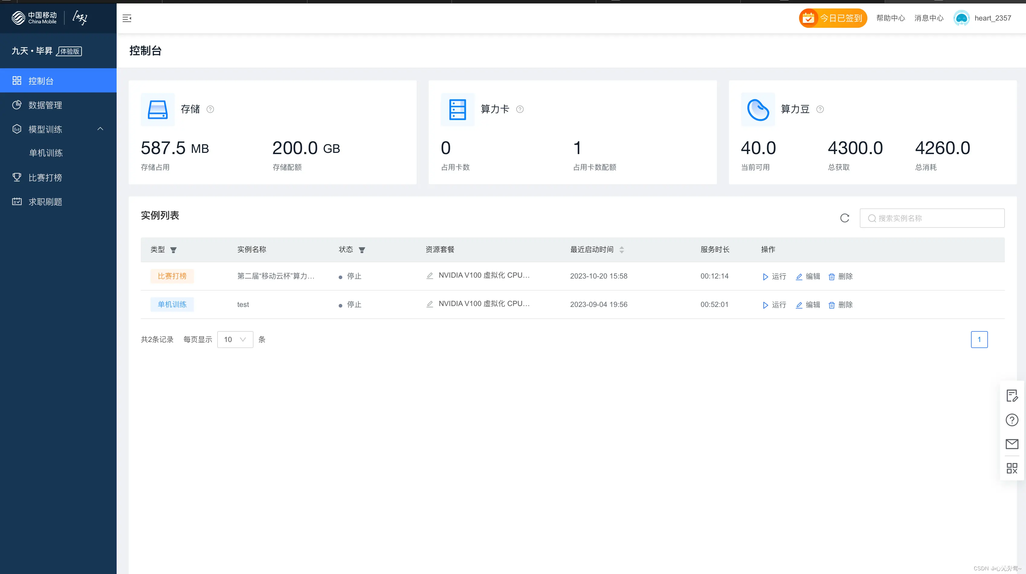The image size is (1026, 574).
Task: Open the feedback note icon on right panel
Action: pyautogui.click(x=1012, y=395)
